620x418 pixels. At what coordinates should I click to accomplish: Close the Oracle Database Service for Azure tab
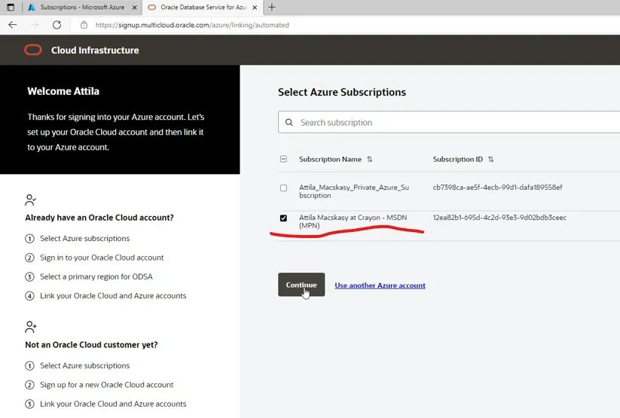point(255,7)
